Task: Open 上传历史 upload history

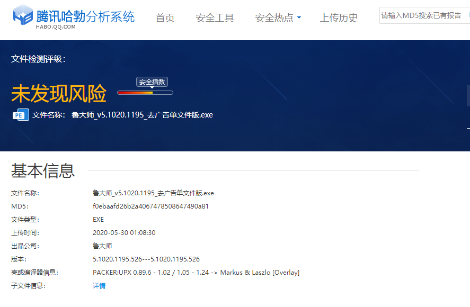Action: tap(339, 17)
